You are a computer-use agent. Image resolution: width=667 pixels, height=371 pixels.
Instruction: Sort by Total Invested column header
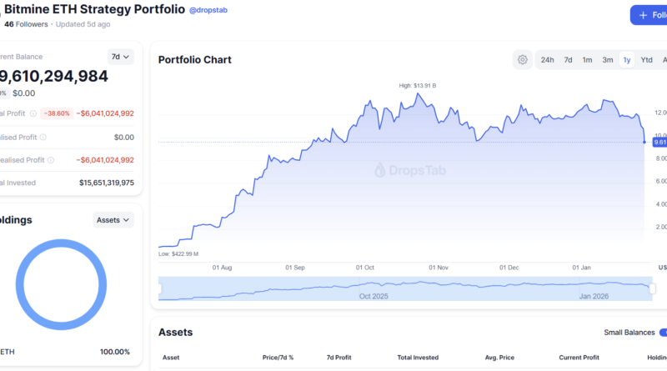tap(419, 358)
